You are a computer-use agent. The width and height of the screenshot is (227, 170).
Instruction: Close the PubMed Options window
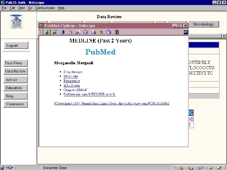point(185,26)
